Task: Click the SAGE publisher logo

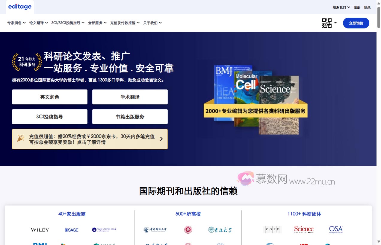Action: coord(71,230)
